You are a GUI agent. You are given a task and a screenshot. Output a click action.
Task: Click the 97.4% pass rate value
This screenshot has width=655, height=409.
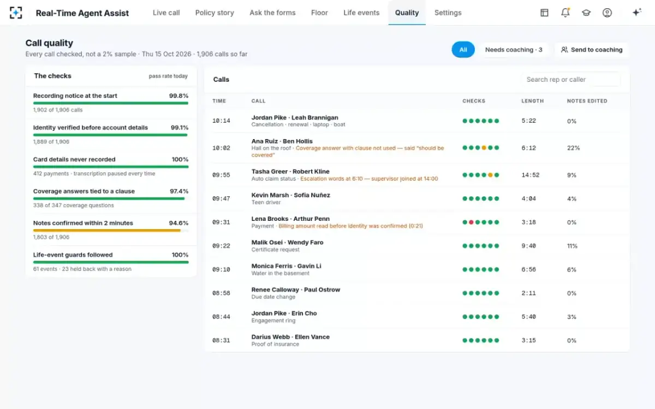pyautogui.click(x=179, y=191)
